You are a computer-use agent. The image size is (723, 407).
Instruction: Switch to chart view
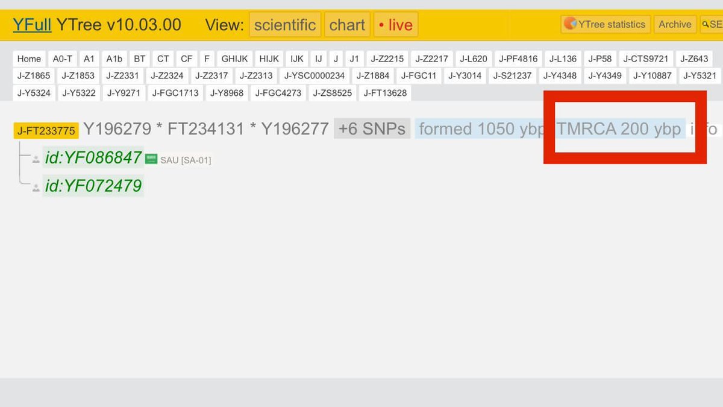coord(347,25)
